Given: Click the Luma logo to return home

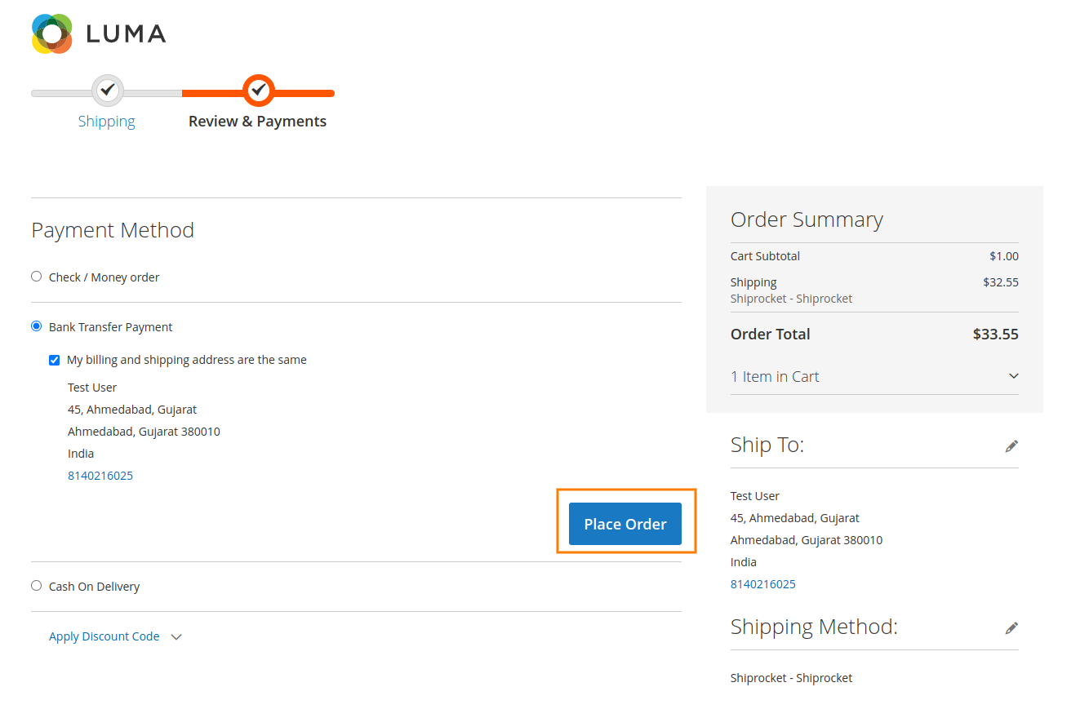Looking at the screenshot, I should click(x=98, y=33).
